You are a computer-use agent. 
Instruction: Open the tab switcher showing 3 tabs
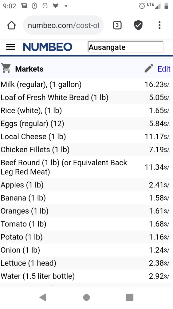pyautogui.click(x=117, y=25)
